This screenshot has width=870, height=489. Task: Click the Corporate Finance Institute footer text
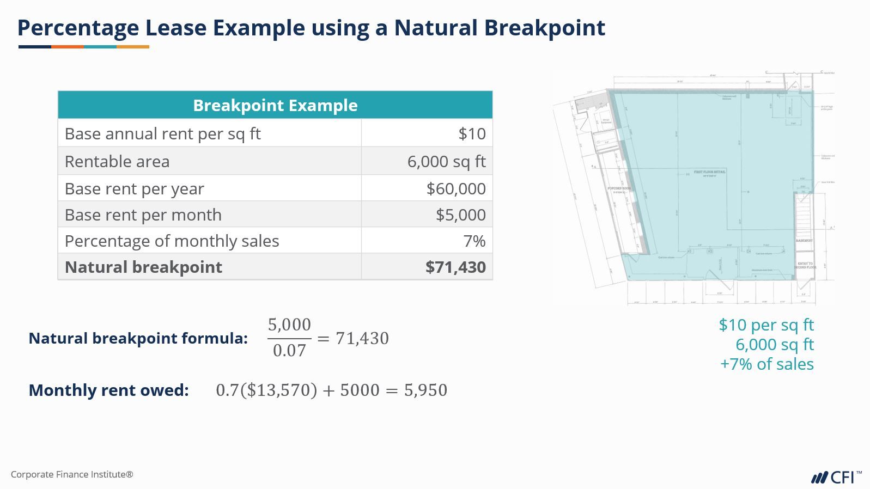click(72, 474)
